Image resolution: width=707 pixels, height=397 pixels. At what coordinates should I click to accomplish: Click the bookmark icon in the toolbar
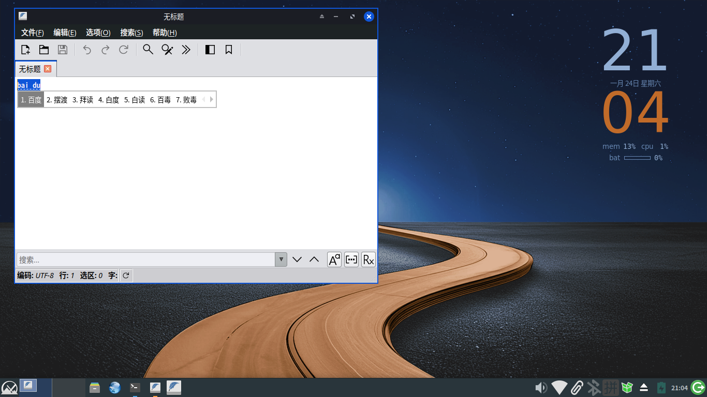click(229, 50)
